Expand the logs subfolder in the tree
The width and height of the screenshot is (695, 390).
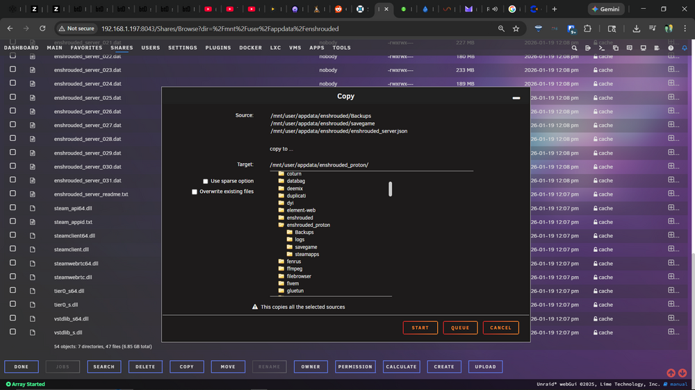295,239
